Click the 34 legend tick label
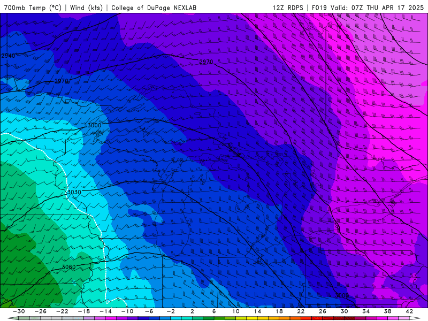Image resolution: width=428 pixels, height=321 pixels. [x=366, y=311]
